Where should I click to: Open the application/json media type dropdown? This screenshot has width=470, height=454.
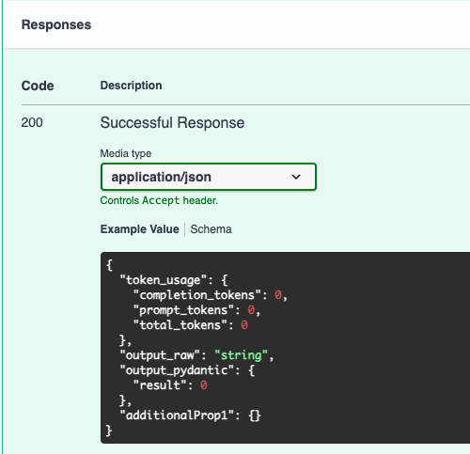tap(209, 177)
